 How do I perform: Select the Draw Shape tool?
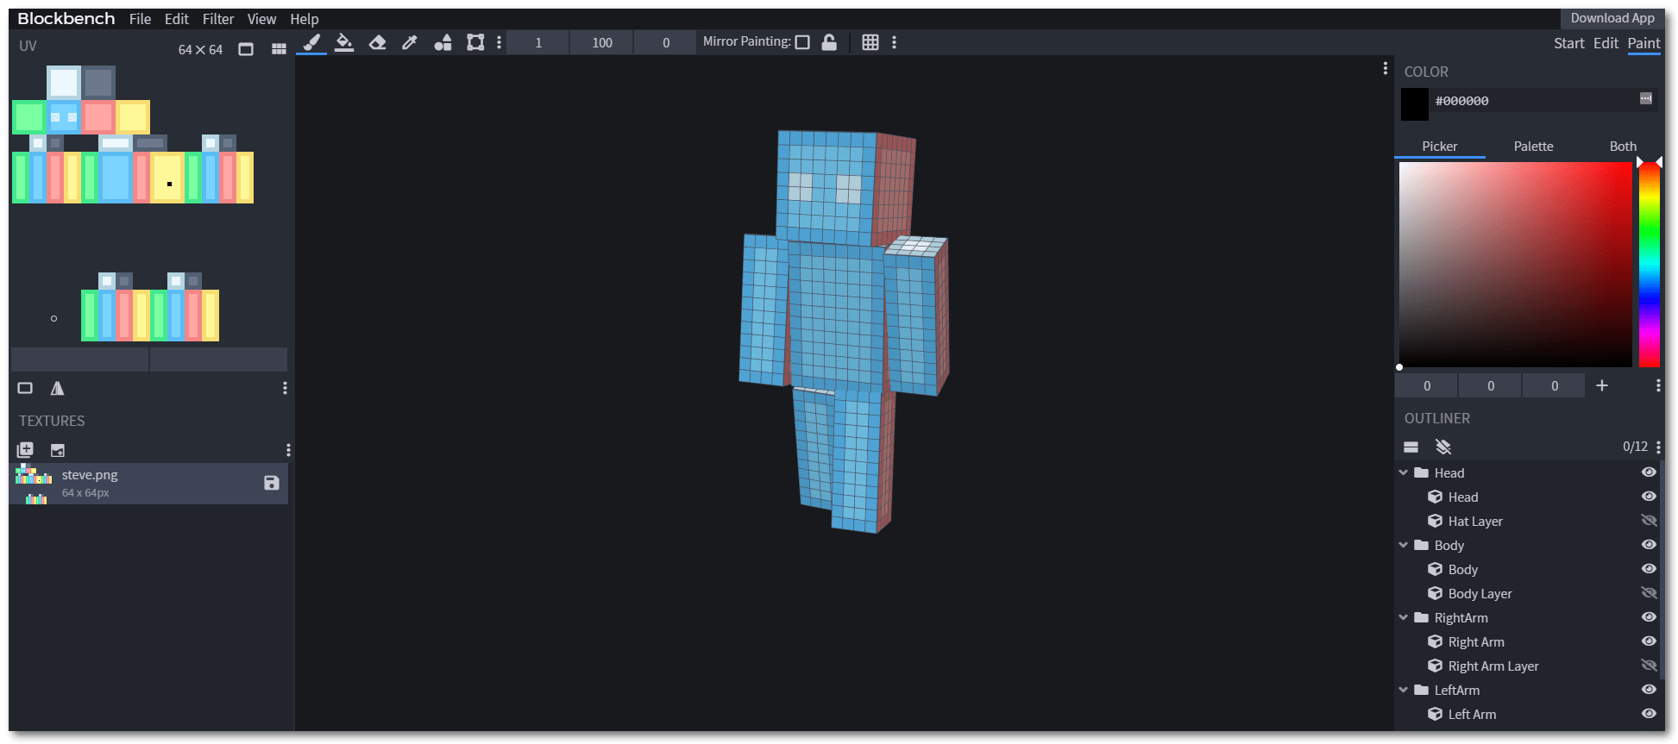coord(443,42)
